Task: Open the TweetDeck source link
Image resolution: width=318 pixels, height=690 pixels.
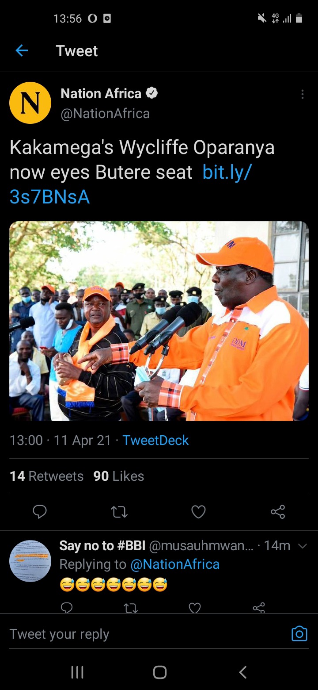Action: [x=155, y=440]
